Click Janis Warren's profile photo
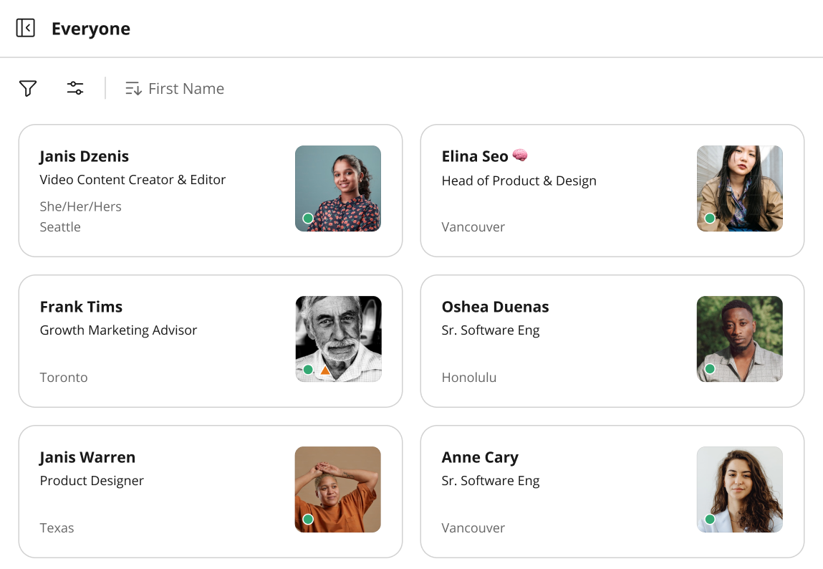Viewport: 823px width, 569px height. click(x=338, y=489)
